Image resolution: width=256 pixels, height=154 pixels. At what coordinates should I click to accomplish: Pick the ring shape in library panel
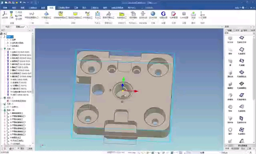[230, 130]
